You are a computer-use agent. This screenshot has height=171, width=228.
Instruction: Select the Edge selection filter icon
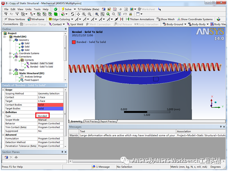pyautogui.click(x=44, y=14)
